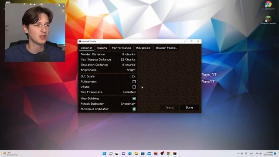Viewport: 279px width, 157px height.
Task: Click the cloud tray icon
Action: coord(242,154)
